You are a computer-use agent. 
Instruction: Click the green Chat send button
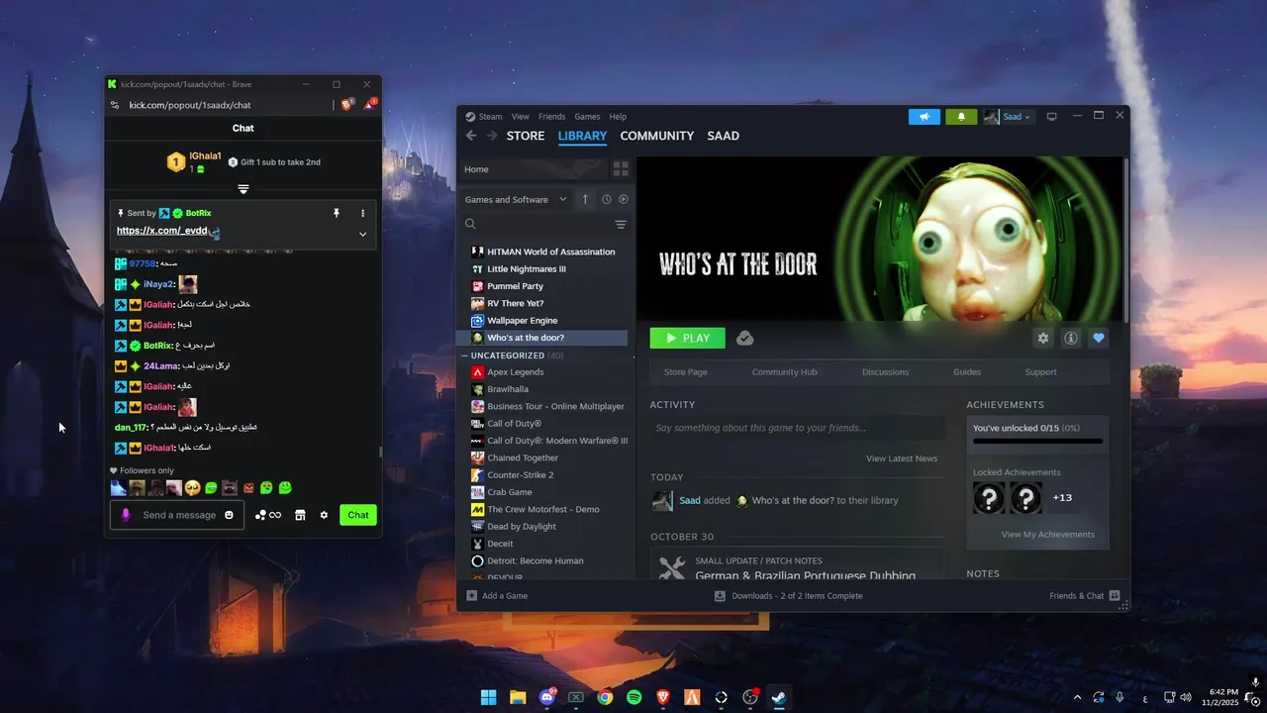(x=358, y=515)
